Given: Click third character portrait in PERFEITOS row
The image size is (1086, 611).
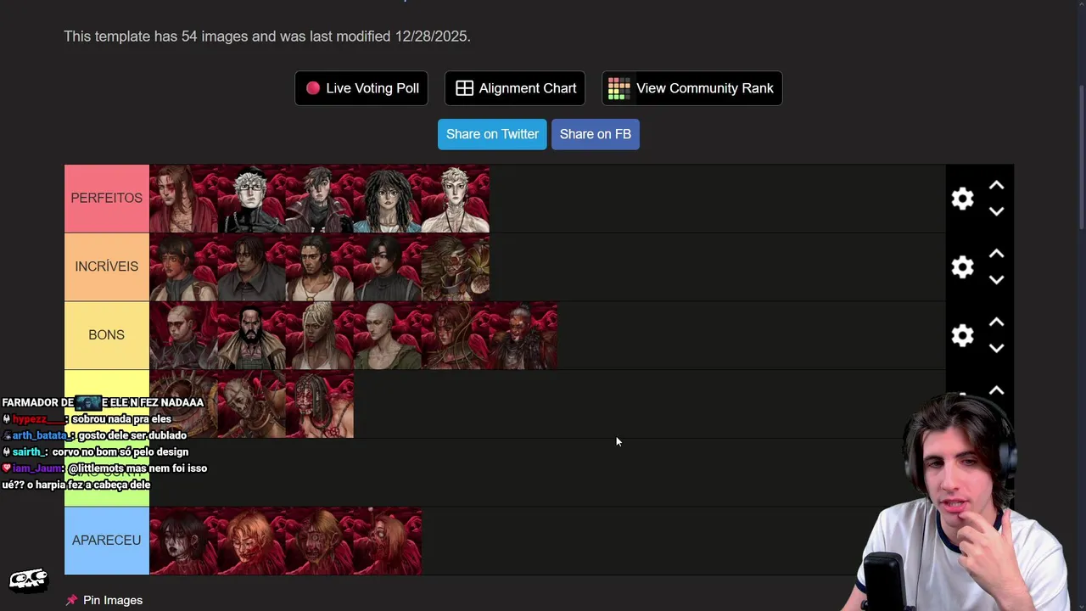Looking at the screenshot, I should pos(319,199).
